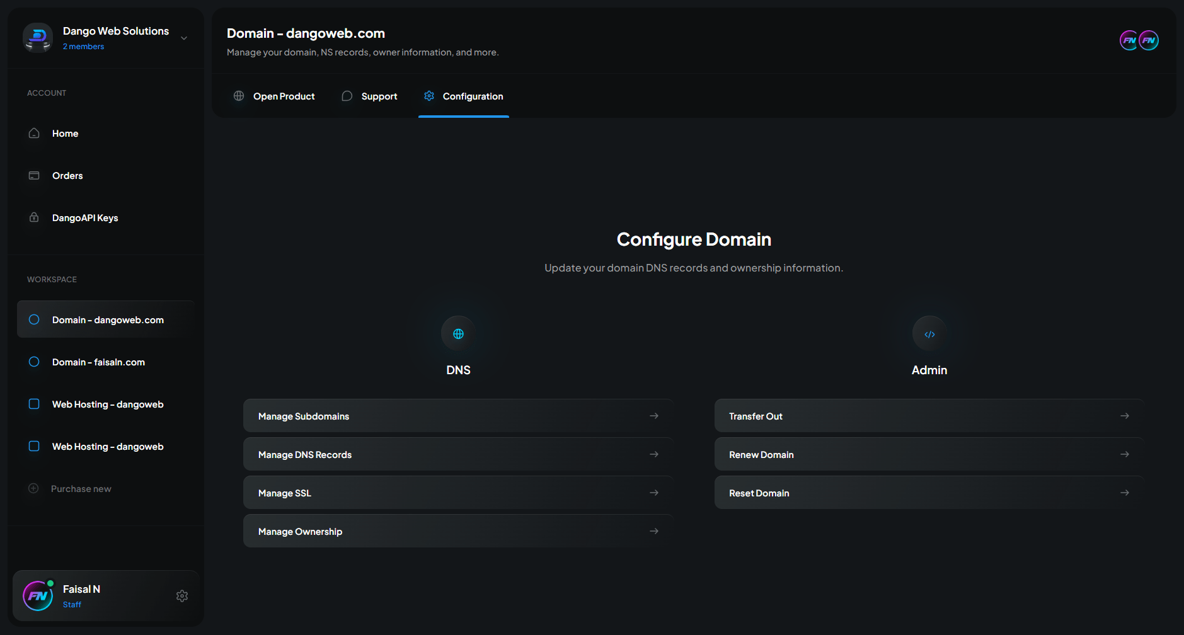Click the Home house icon in sidebar
The height and width of the screenshot is (635, 1184).
coord(34,133)
